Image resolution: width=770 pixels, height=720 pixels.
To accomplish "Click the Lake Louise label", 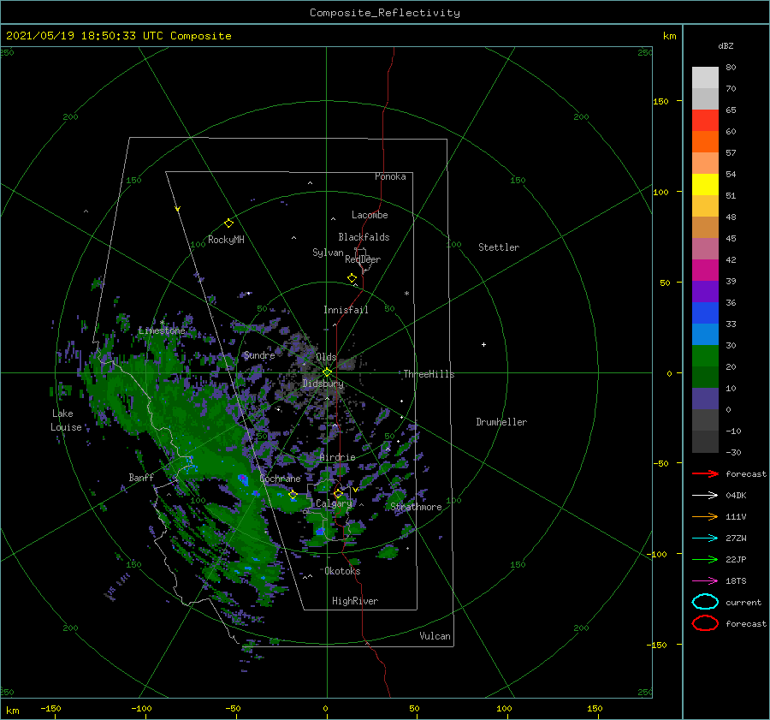I will (x=66, y=420).
